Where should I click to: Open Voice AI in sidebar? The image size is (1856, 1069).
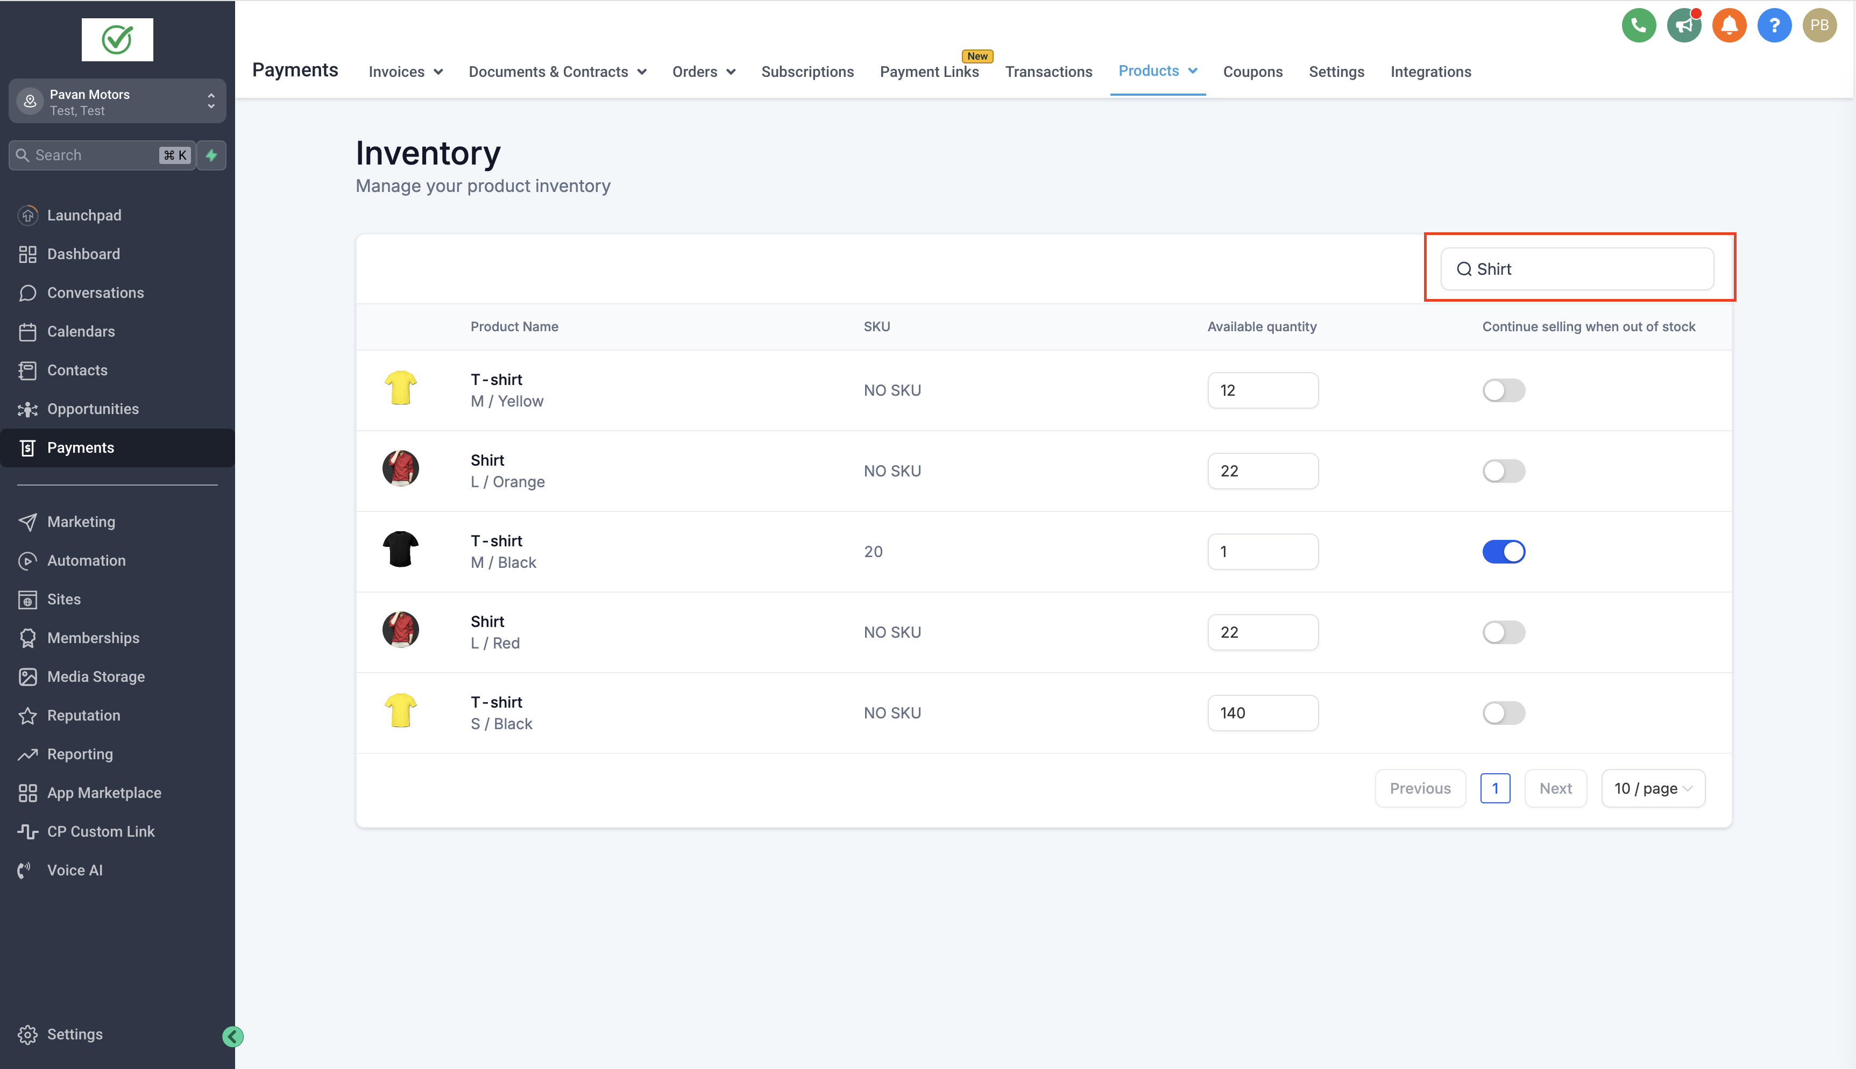74,870
